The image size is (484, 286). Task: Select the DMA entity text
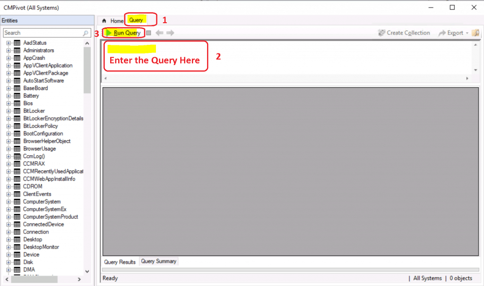coord(29,269)
